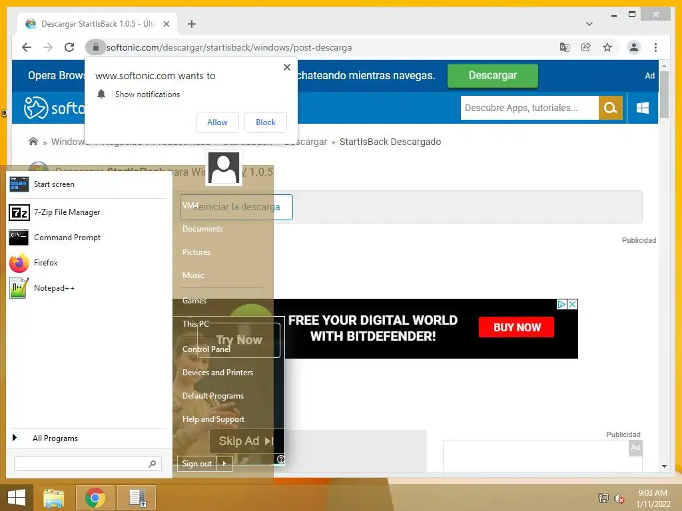This screenshot has width=682, height=511.
Task: Open Chrome's three-dot menu
Action: tap(655, 47)
